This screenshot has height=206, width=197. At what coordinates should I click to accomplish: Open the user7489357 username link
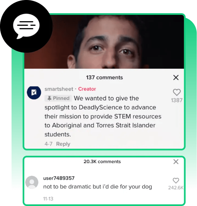(x=59, y=178)
